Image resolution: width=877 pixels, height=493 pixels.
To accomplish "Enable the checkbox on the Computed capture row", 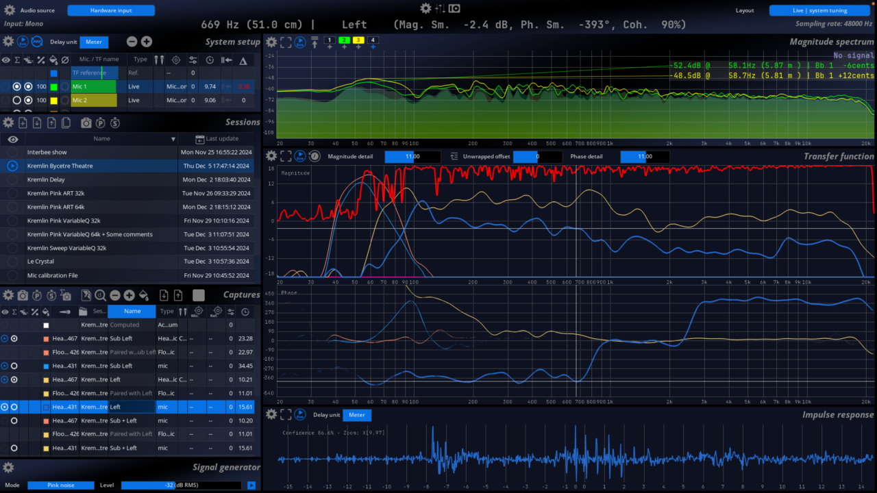I will click(x=47, y=325).
